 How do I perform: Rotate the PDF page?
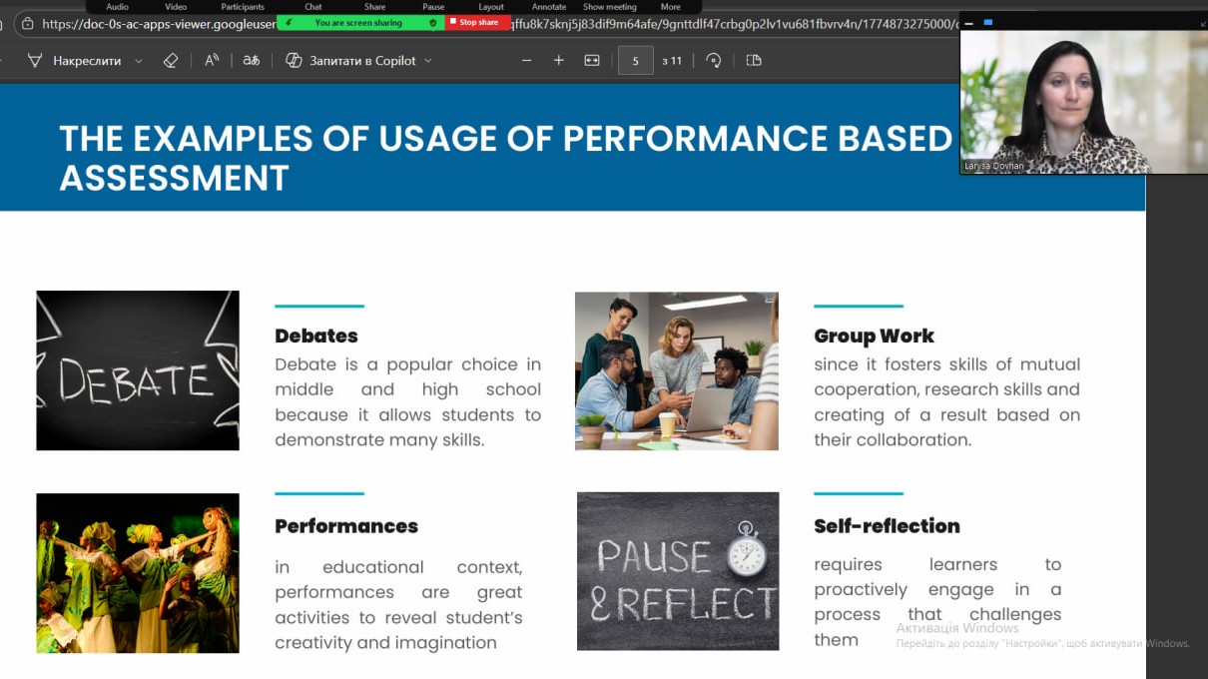click(713, 61)
